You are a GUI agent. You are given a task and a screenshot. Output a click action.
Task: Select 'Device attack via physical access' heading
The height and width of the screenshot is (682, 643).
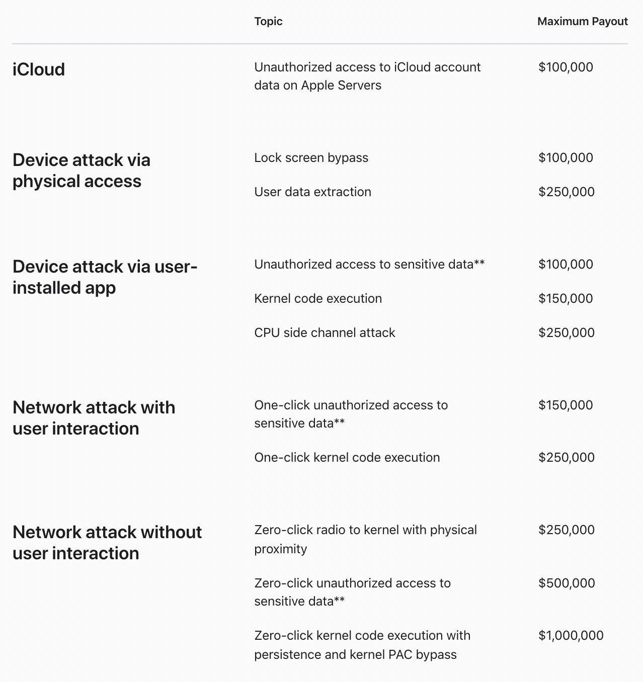coord(82,170)
